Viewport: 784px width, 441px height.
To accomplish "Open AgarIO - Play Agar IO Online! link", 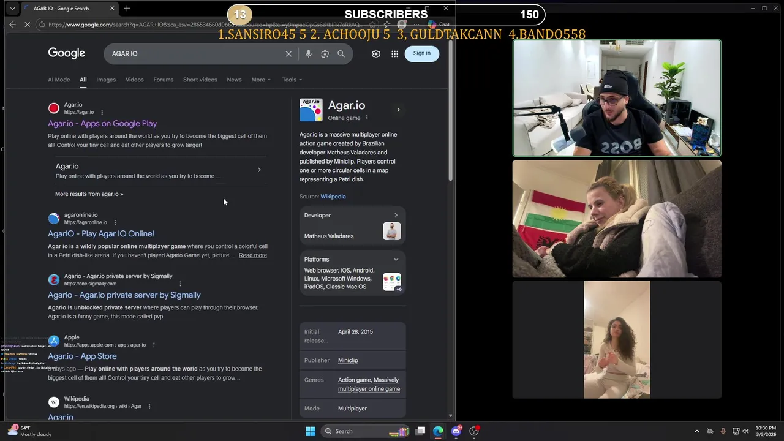I will pos(101,233).
